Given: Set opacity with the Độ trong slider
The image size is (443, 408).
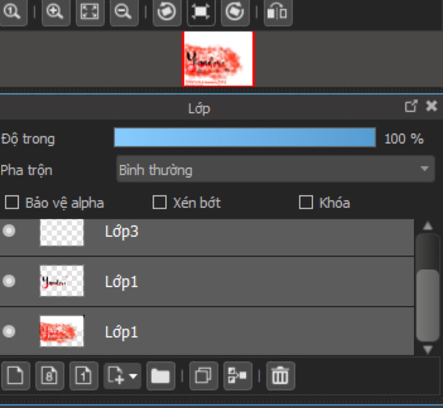Looking at the screenshot, I should click(x=245, y=137).
